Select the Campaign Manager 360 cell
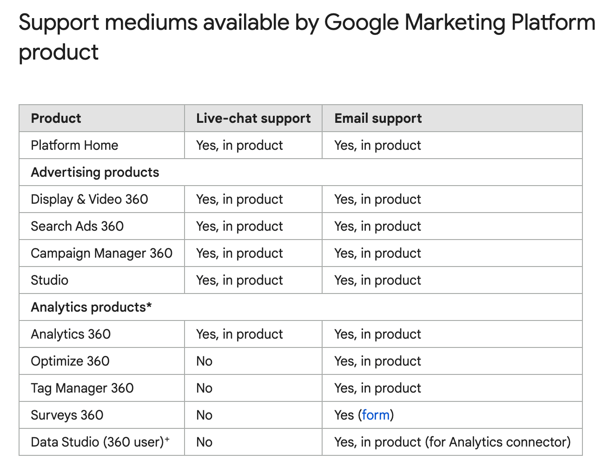 tap(101, 253)
